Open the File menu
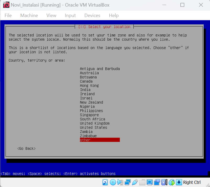Viewport: 210px width, 187px height. (x=8, y=15)
